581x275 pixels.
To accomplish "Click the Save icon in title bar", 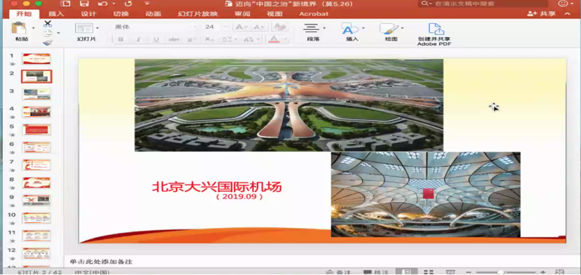I will [84, 4].
